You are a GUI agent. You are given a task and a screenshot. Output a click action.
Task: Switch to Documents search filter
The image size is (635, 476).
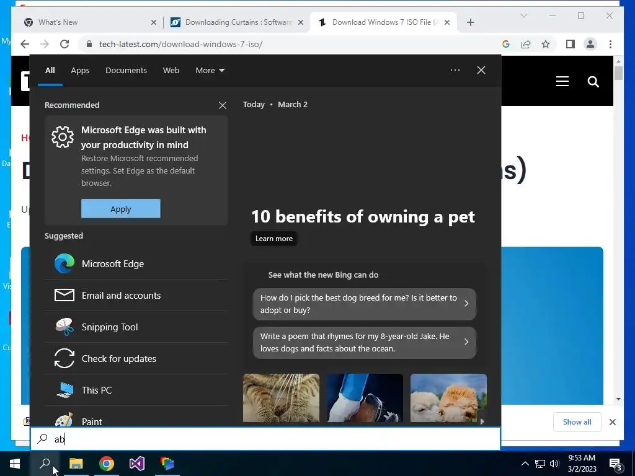[x=126, y=71]
